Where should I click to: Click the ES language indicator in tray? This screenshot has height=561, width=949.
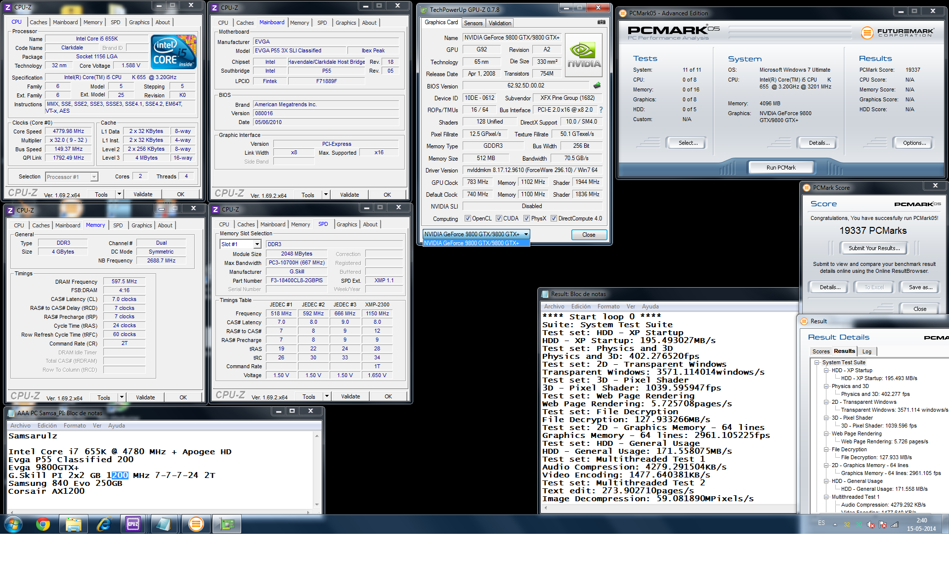[821, 523]
